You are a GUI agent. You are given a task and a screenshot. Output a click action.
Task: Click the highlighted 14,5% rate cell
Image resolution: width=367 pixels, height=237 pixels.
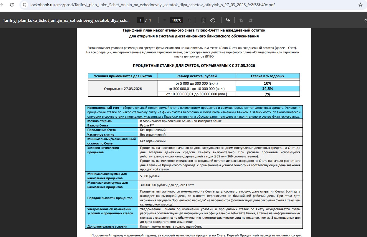tap(267, 89)
